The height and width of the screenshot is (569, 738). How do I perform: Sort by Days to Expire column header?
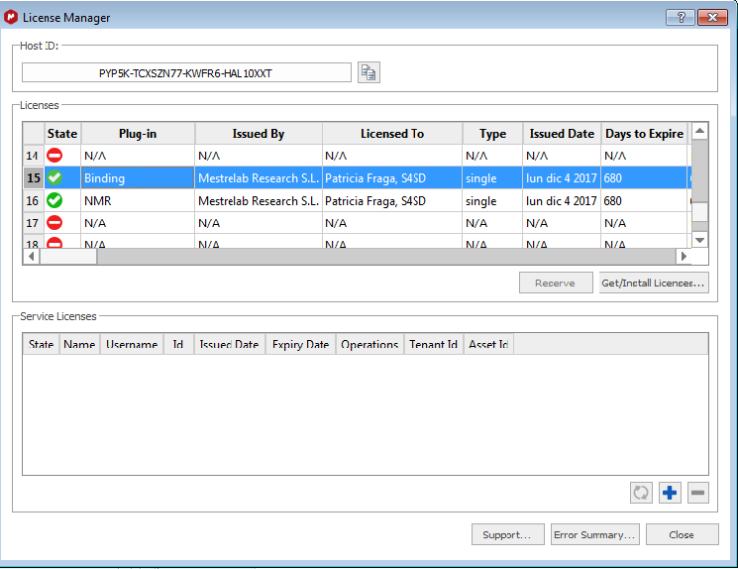click(644, 134)
